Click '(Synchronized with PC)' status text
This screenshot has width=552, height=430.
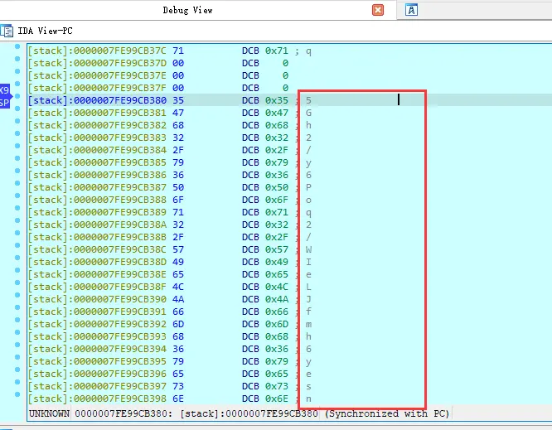pyautogui.click(x=387, y=413)
